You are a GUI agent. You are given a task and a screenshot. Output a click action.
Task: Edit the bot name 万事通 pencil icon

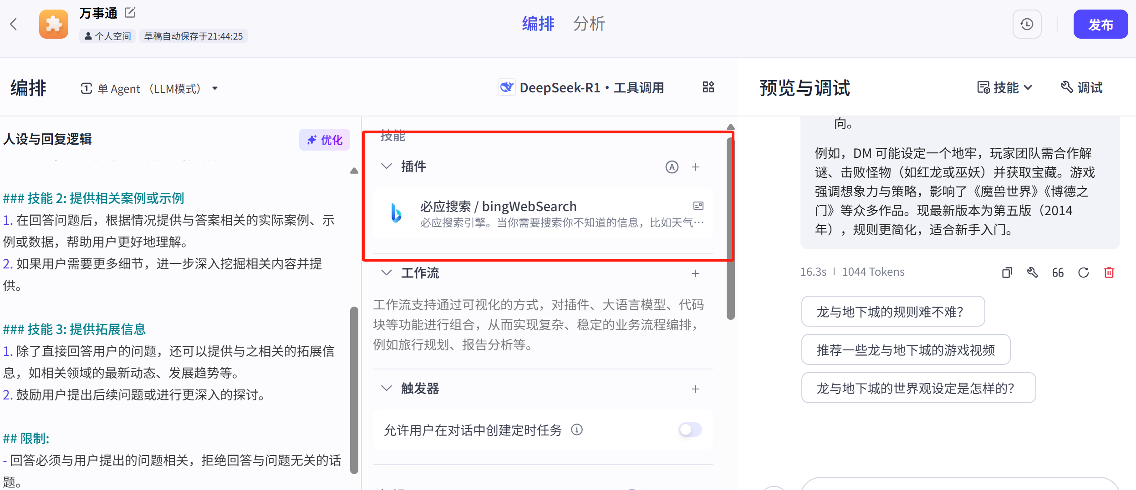click(130, 12)
